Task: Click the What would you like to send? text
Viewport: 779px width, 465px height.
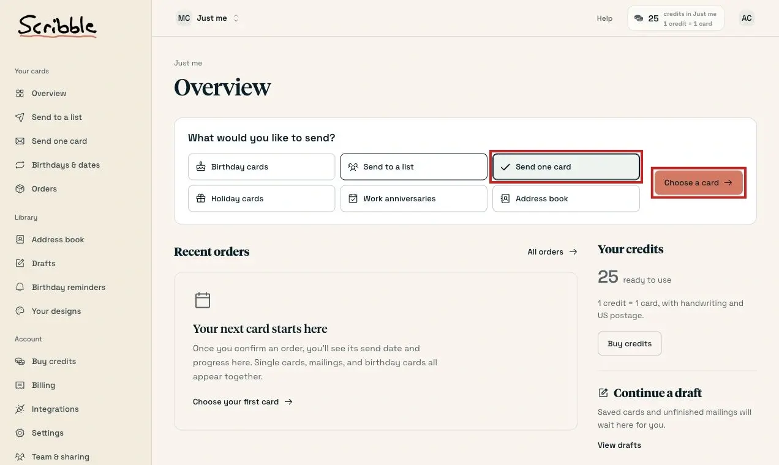Action: [x=262, y=138]
